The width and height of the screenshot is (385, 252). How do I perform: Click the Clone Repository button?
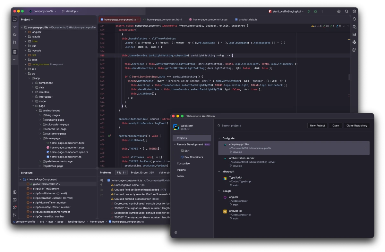(x=357, y=126)
